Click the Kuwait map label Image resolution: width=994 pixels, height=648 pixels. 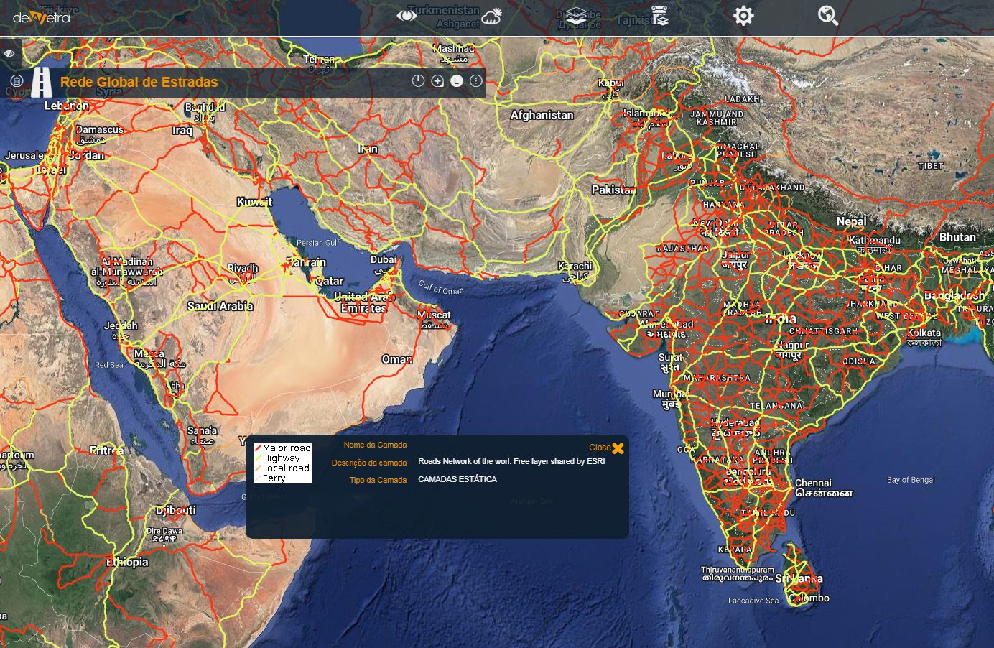pyautogui.click(x=255, y=202)
